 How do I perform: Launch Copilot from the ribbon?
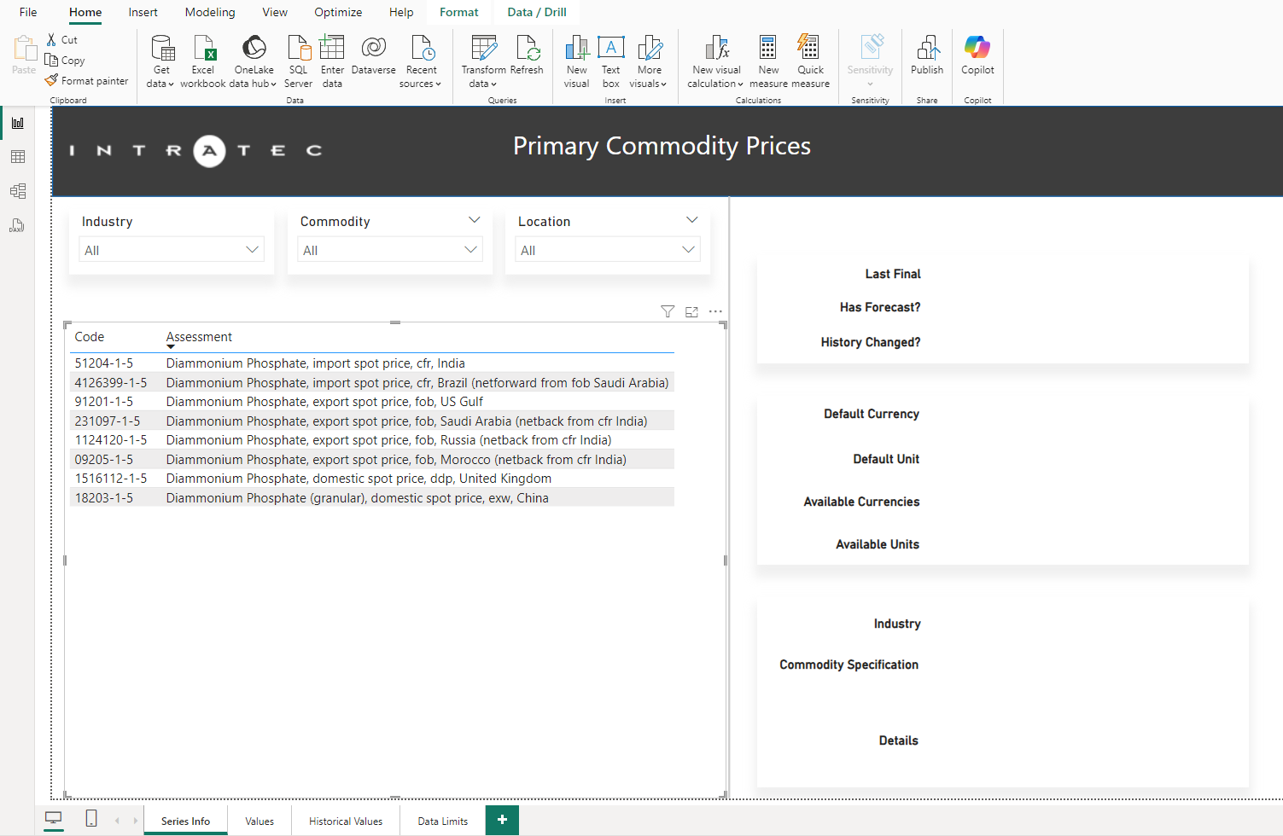pos(977,56)
